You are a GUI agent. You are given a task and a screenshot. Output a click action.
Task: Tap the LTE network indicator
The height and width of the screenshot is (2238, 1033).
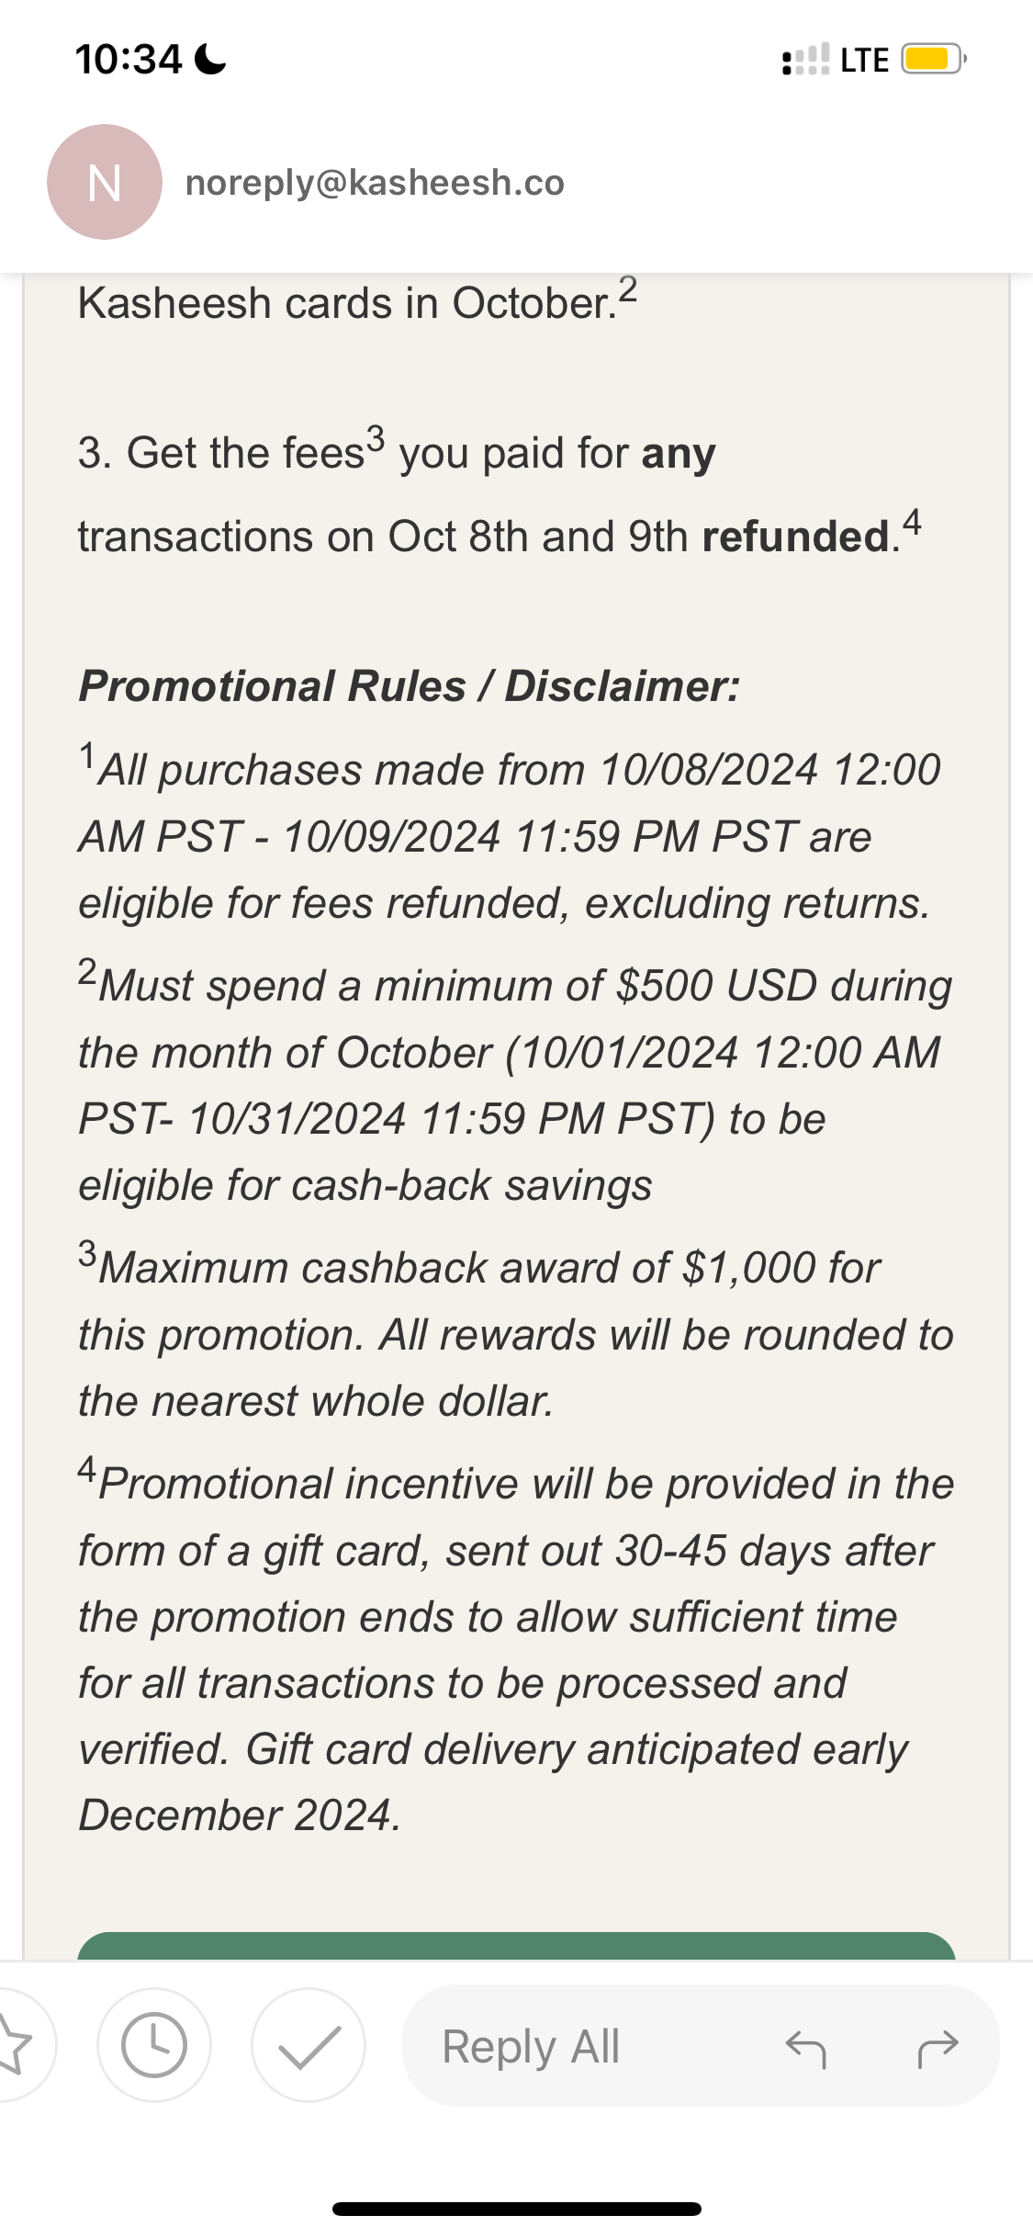click(864, 61)
